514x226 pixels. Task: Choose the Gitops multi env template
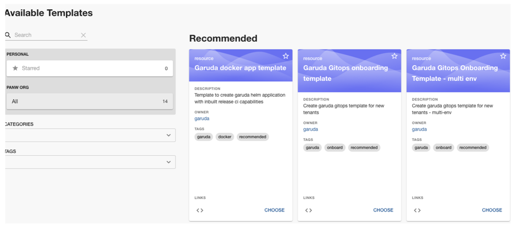tap(492, 210)
